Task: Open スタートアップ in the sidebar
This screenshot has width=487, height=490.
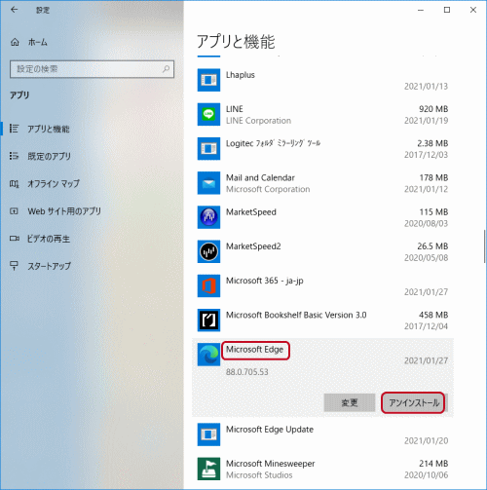Action: (49, 266)
